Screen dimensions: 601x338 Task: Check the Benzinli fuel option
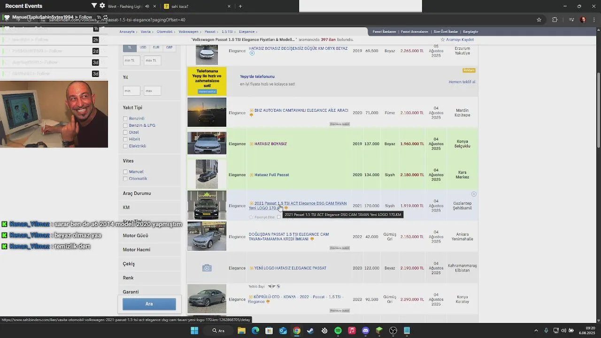pyautogui.click(x=125, y=119)
